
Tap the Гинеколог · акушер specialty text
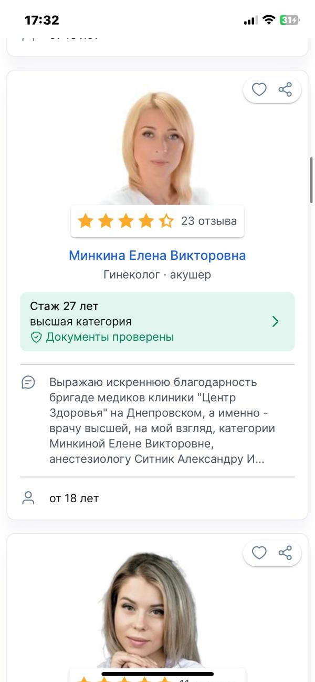(x=157, y=274)
